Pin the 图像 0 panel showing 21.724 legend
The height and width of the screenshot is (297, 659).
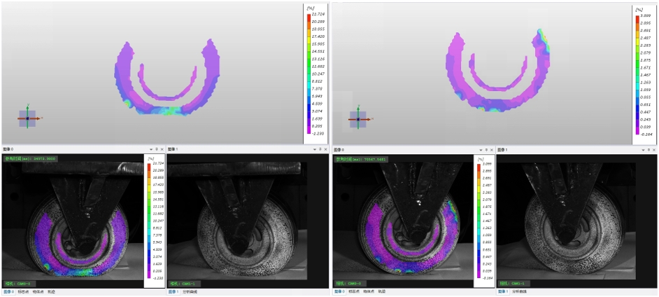coord(157,150)
